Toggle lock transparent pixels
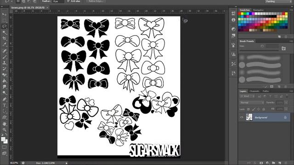Image resolution: width=294 pixels, height=165 pixels. [249, 109]
